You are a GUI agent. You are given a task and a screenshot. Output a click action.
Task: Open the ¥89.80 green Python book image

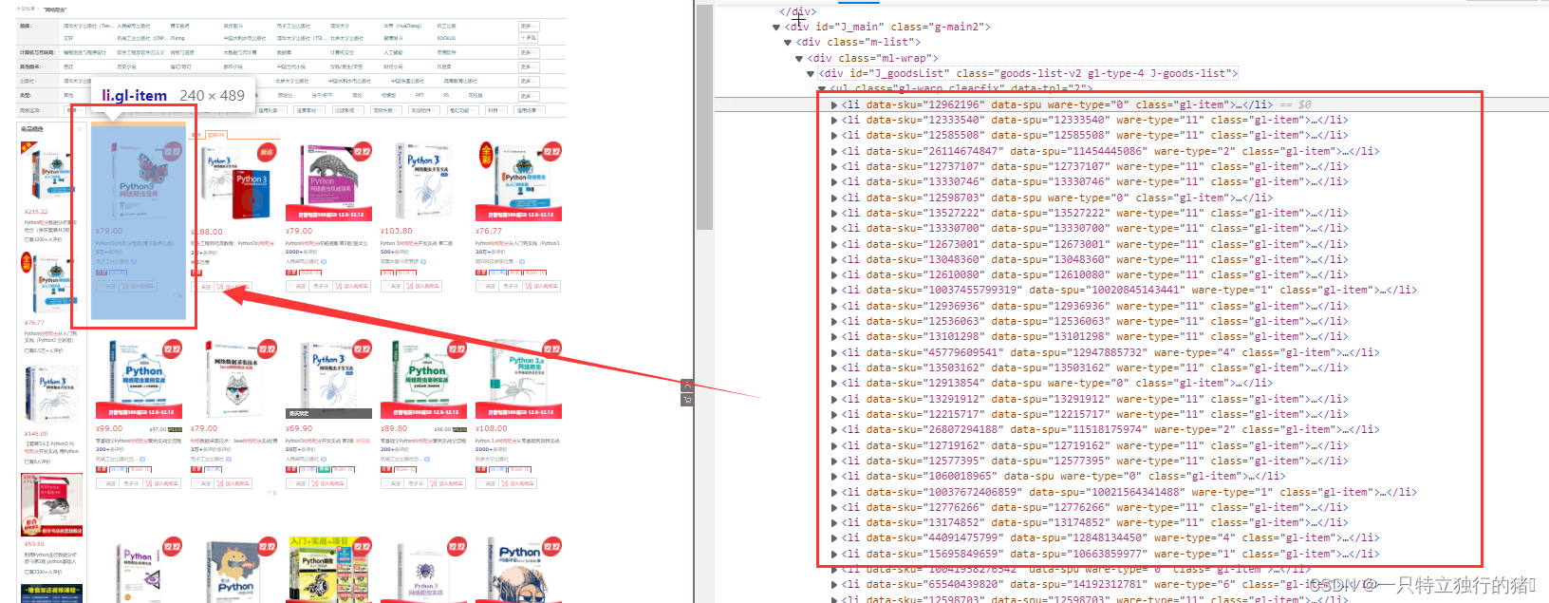423,379
